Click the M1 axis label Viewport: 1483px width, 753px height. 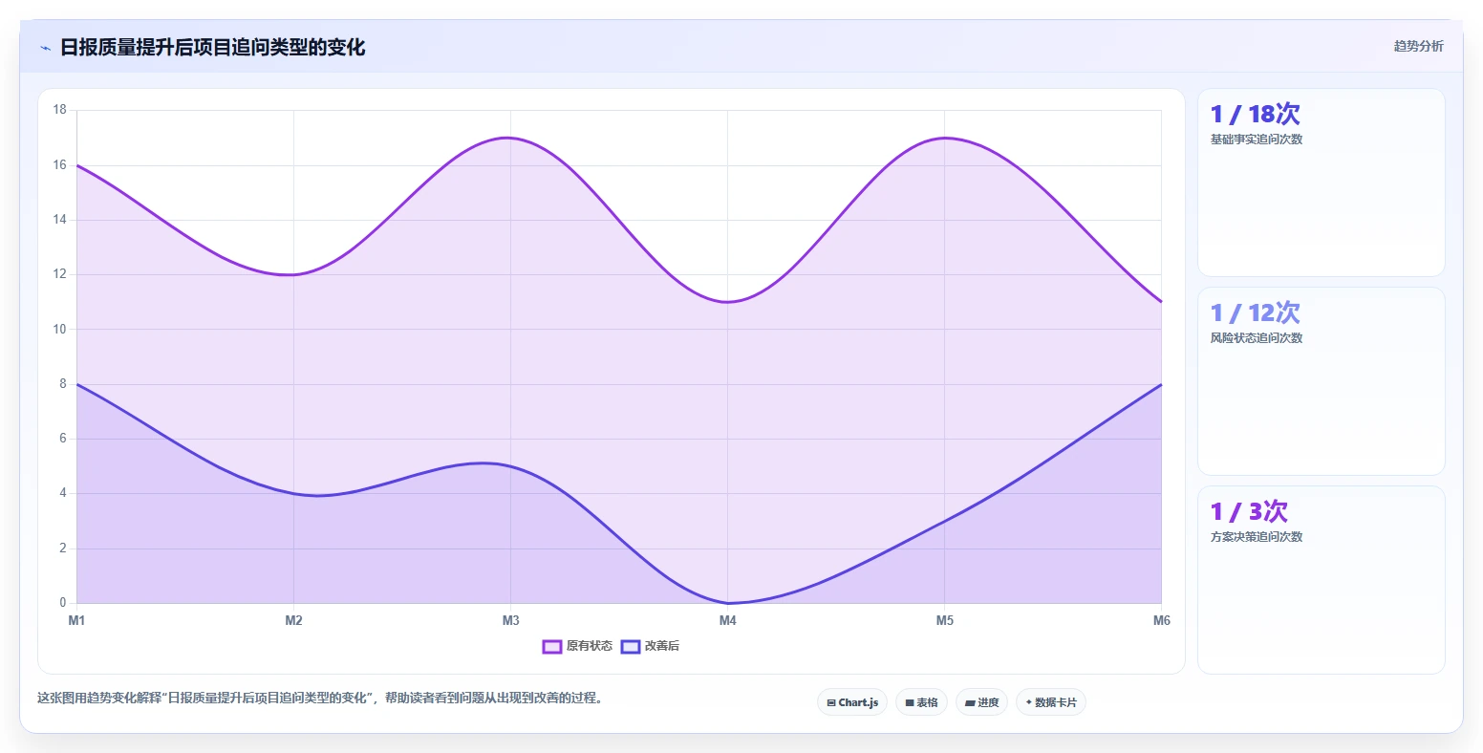(76, 621)
